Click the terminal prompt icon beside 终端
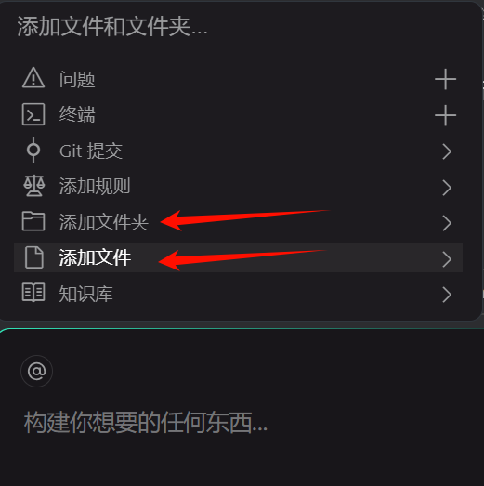Viewport: 484px width, 486px height. click(x=33, y=114)
